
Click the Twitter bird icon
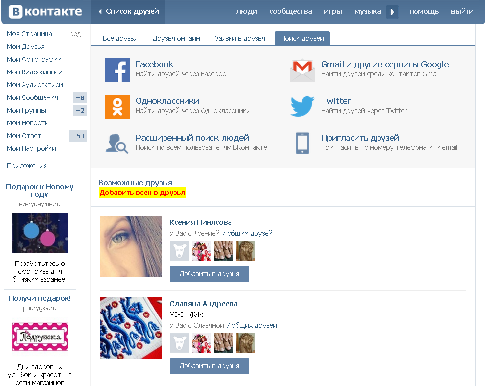pyautogui.click(x=302, y=106)
